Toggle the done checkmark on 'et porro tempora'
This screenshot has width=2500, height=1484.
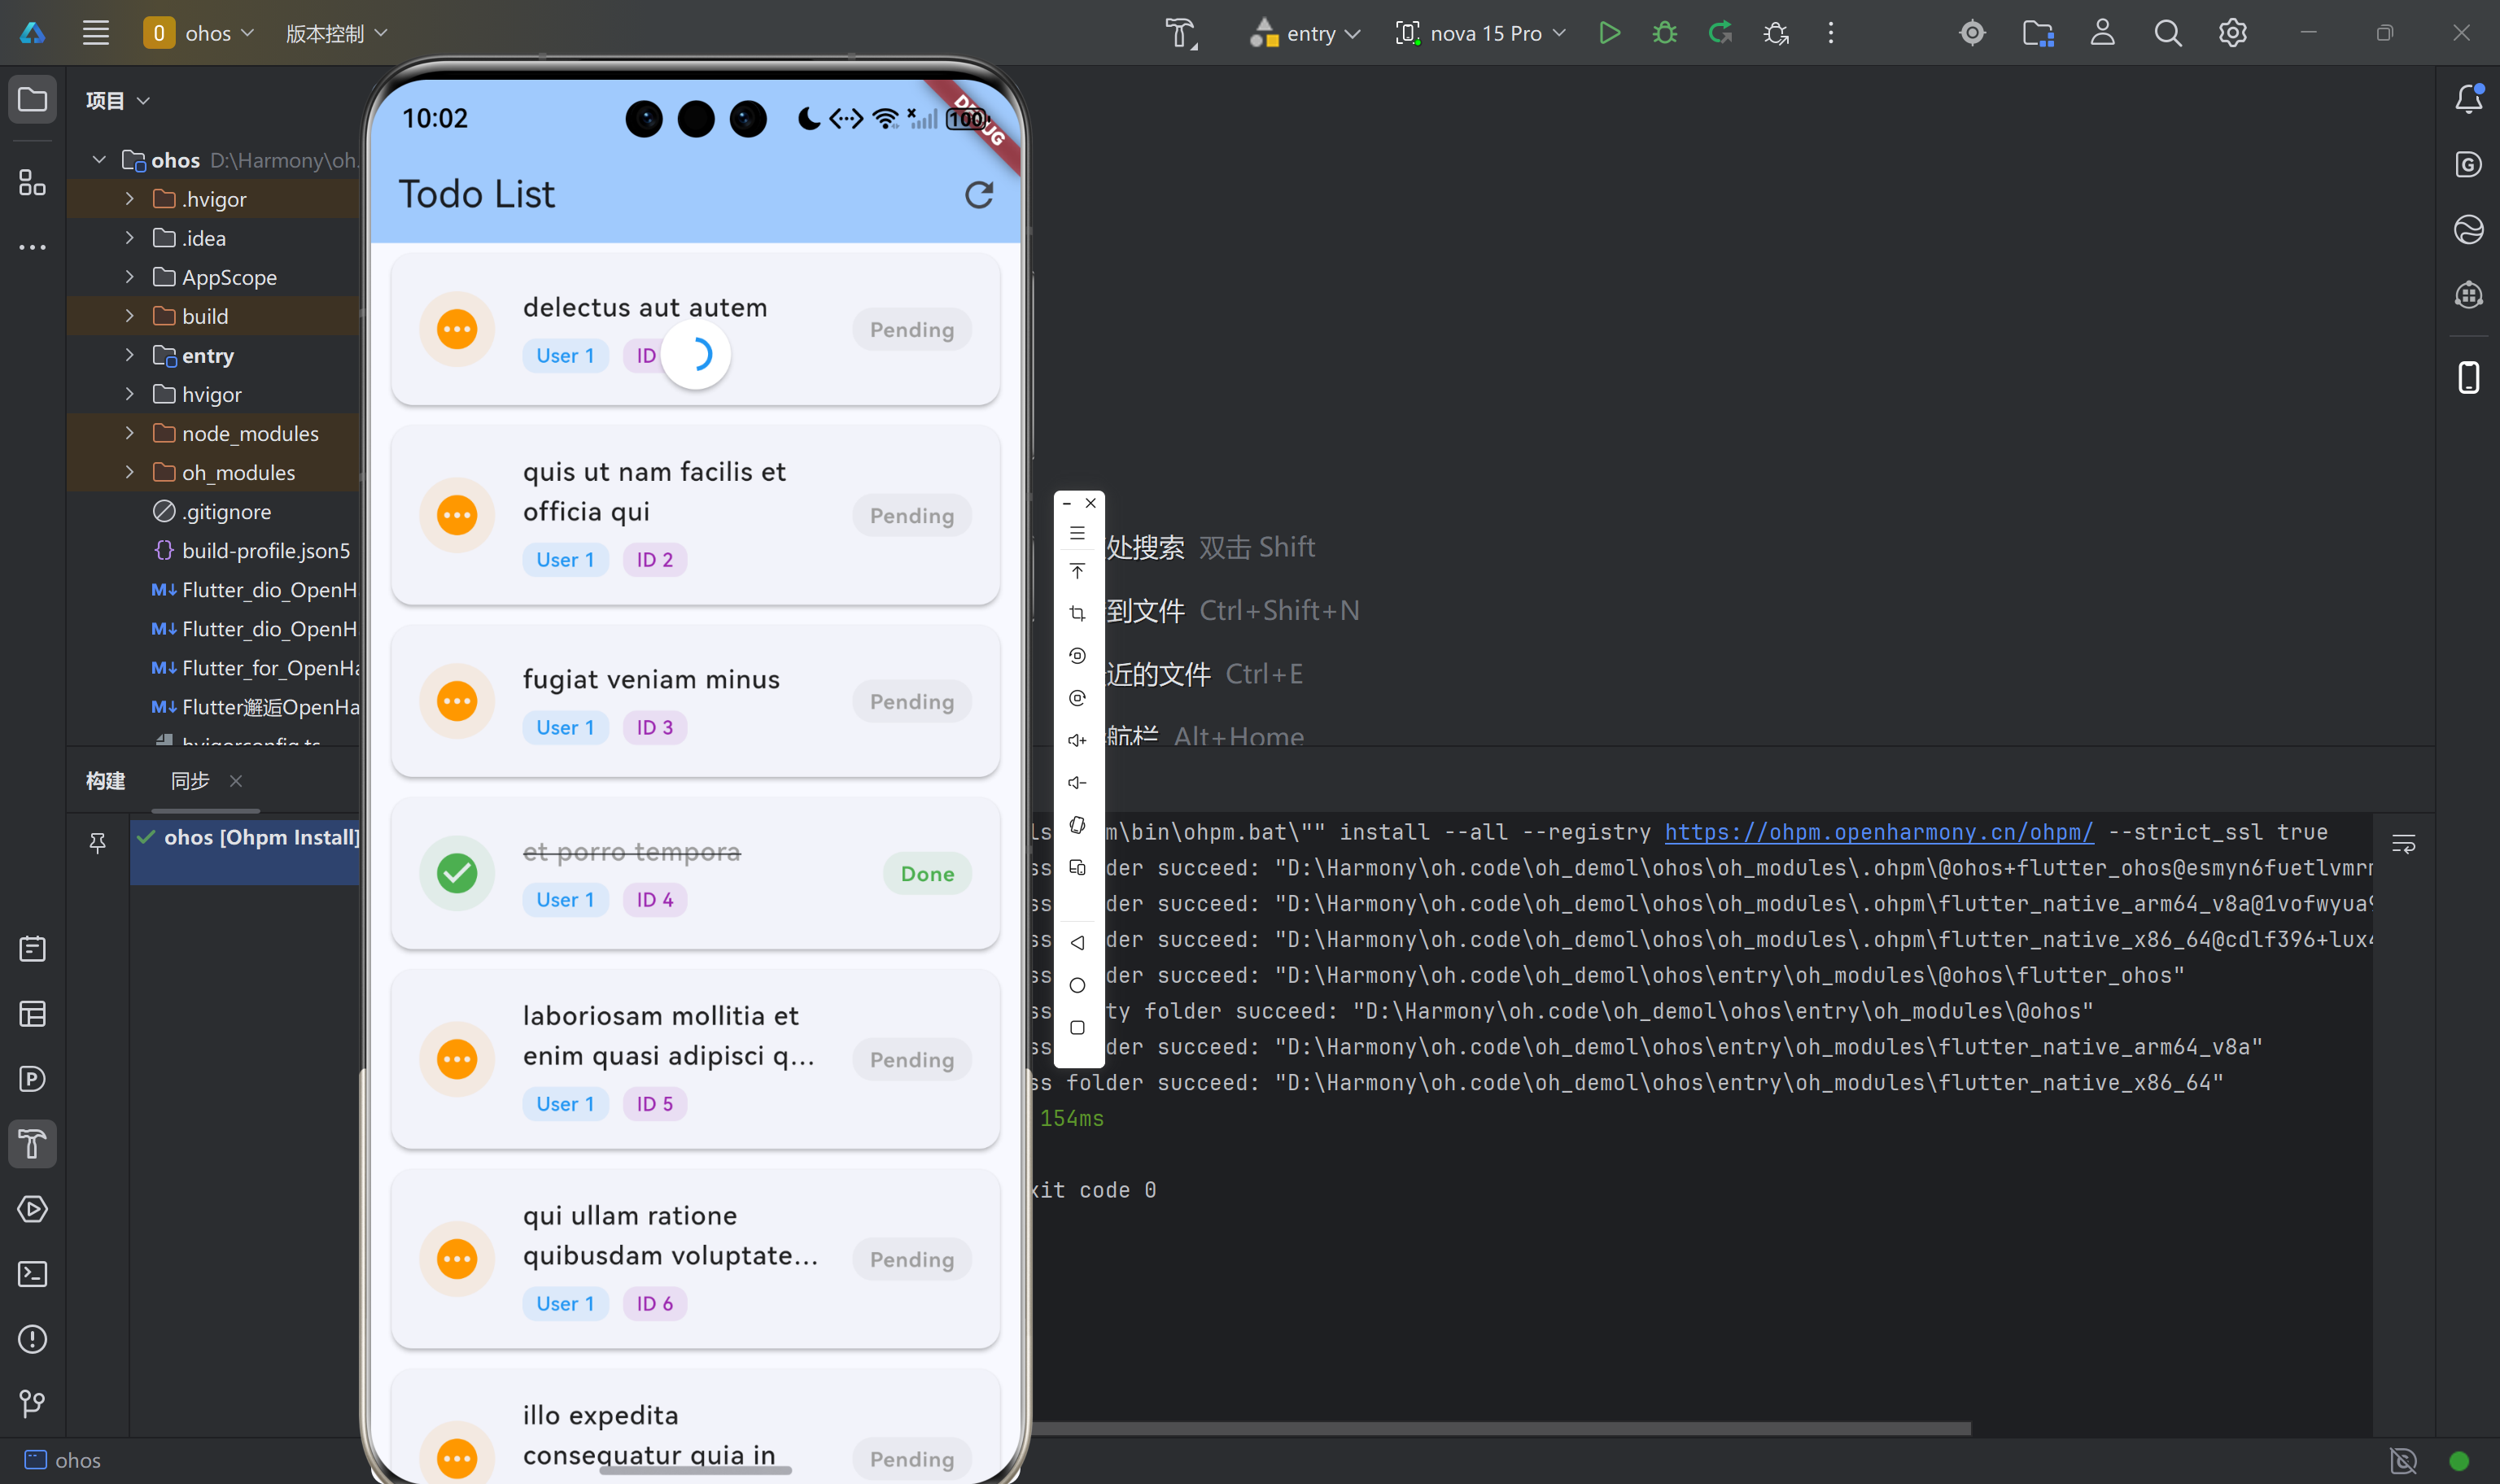pyautogui.click(x=457, y=873)
